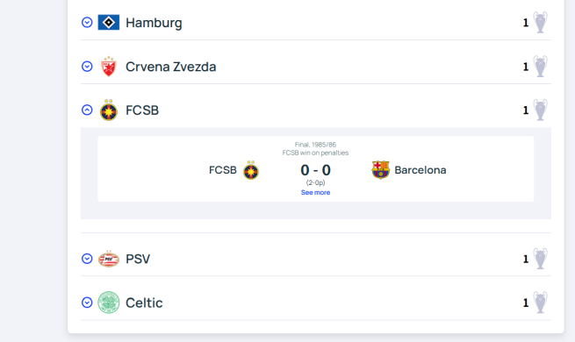Image resolution: width=575 pixels, height=342 pixels.
Task: Click the FCSB crest in title row
Action: [109, 110]
